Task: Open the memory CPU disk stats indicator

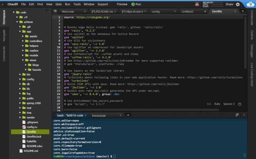Action: (x=213, y=4)
